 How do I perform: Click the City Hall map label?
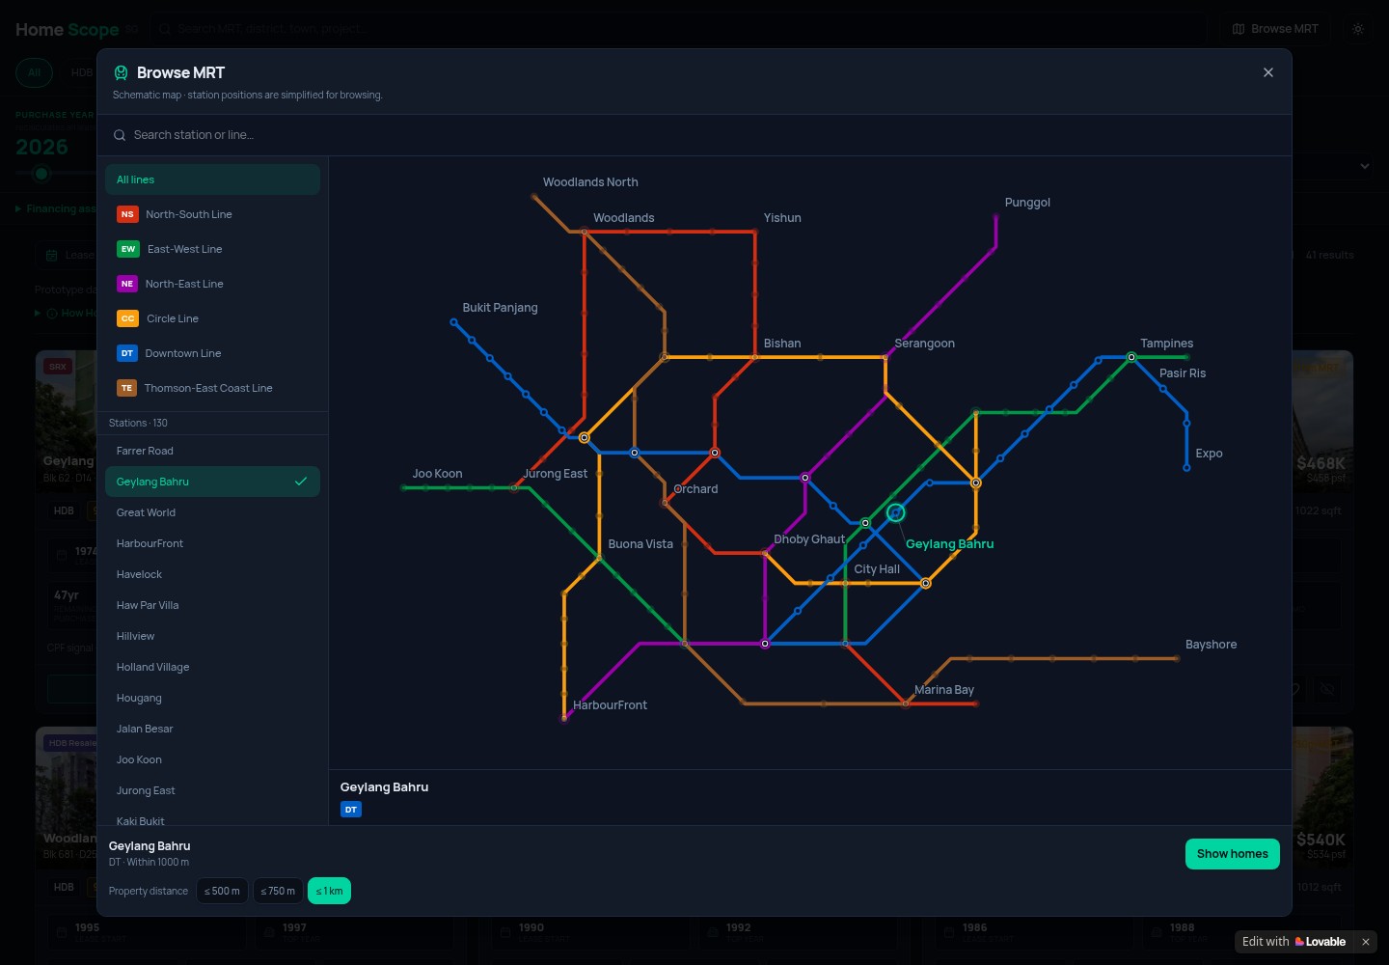click(877, 569)
